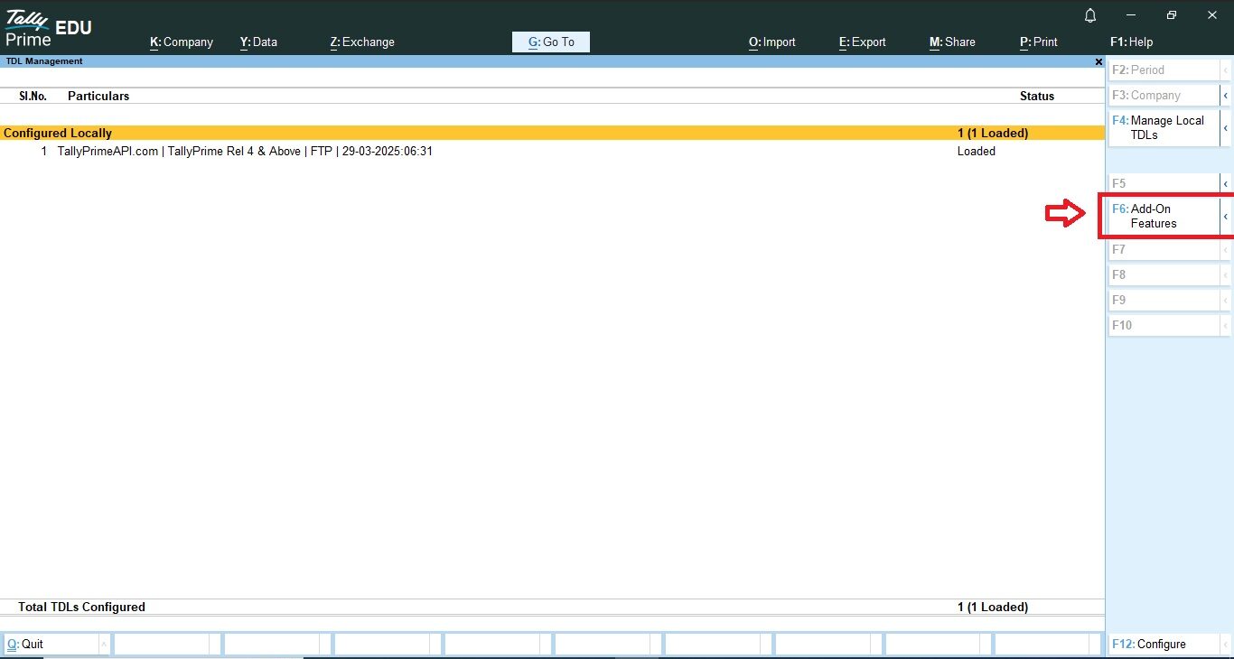Open the E: Export menu
This screenshot has width=1234, height=659.
pyautogui.click(x=863, y=42)
